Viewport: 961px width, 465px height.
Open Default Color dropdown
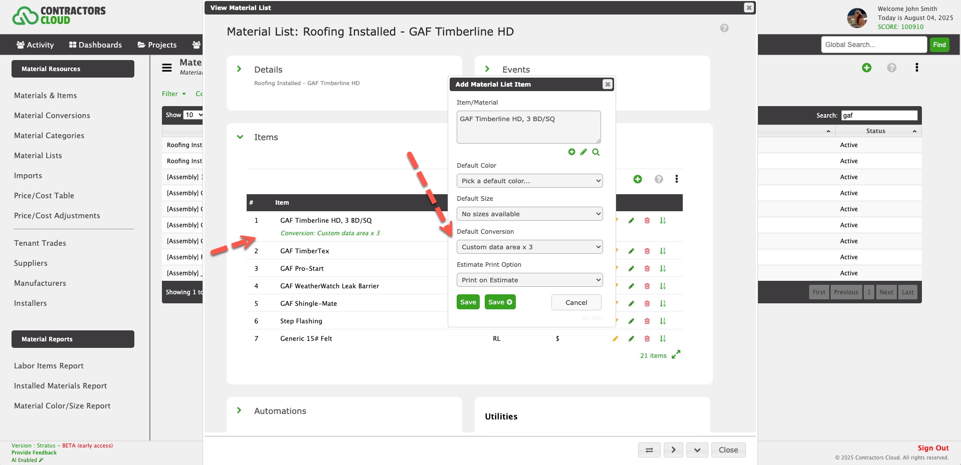[530, 181]
